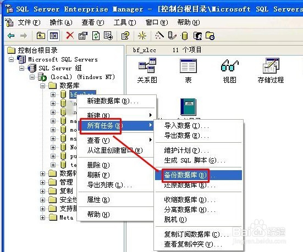Click the up one level folder icon
Viewport: 303px width, 252px height.
41,36
